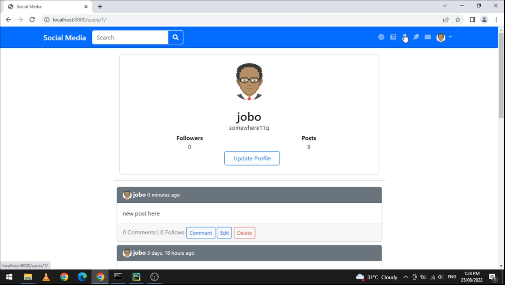The image size is (505, 285).
Task: Click the Update Profile button
Action: coord(252,158)
